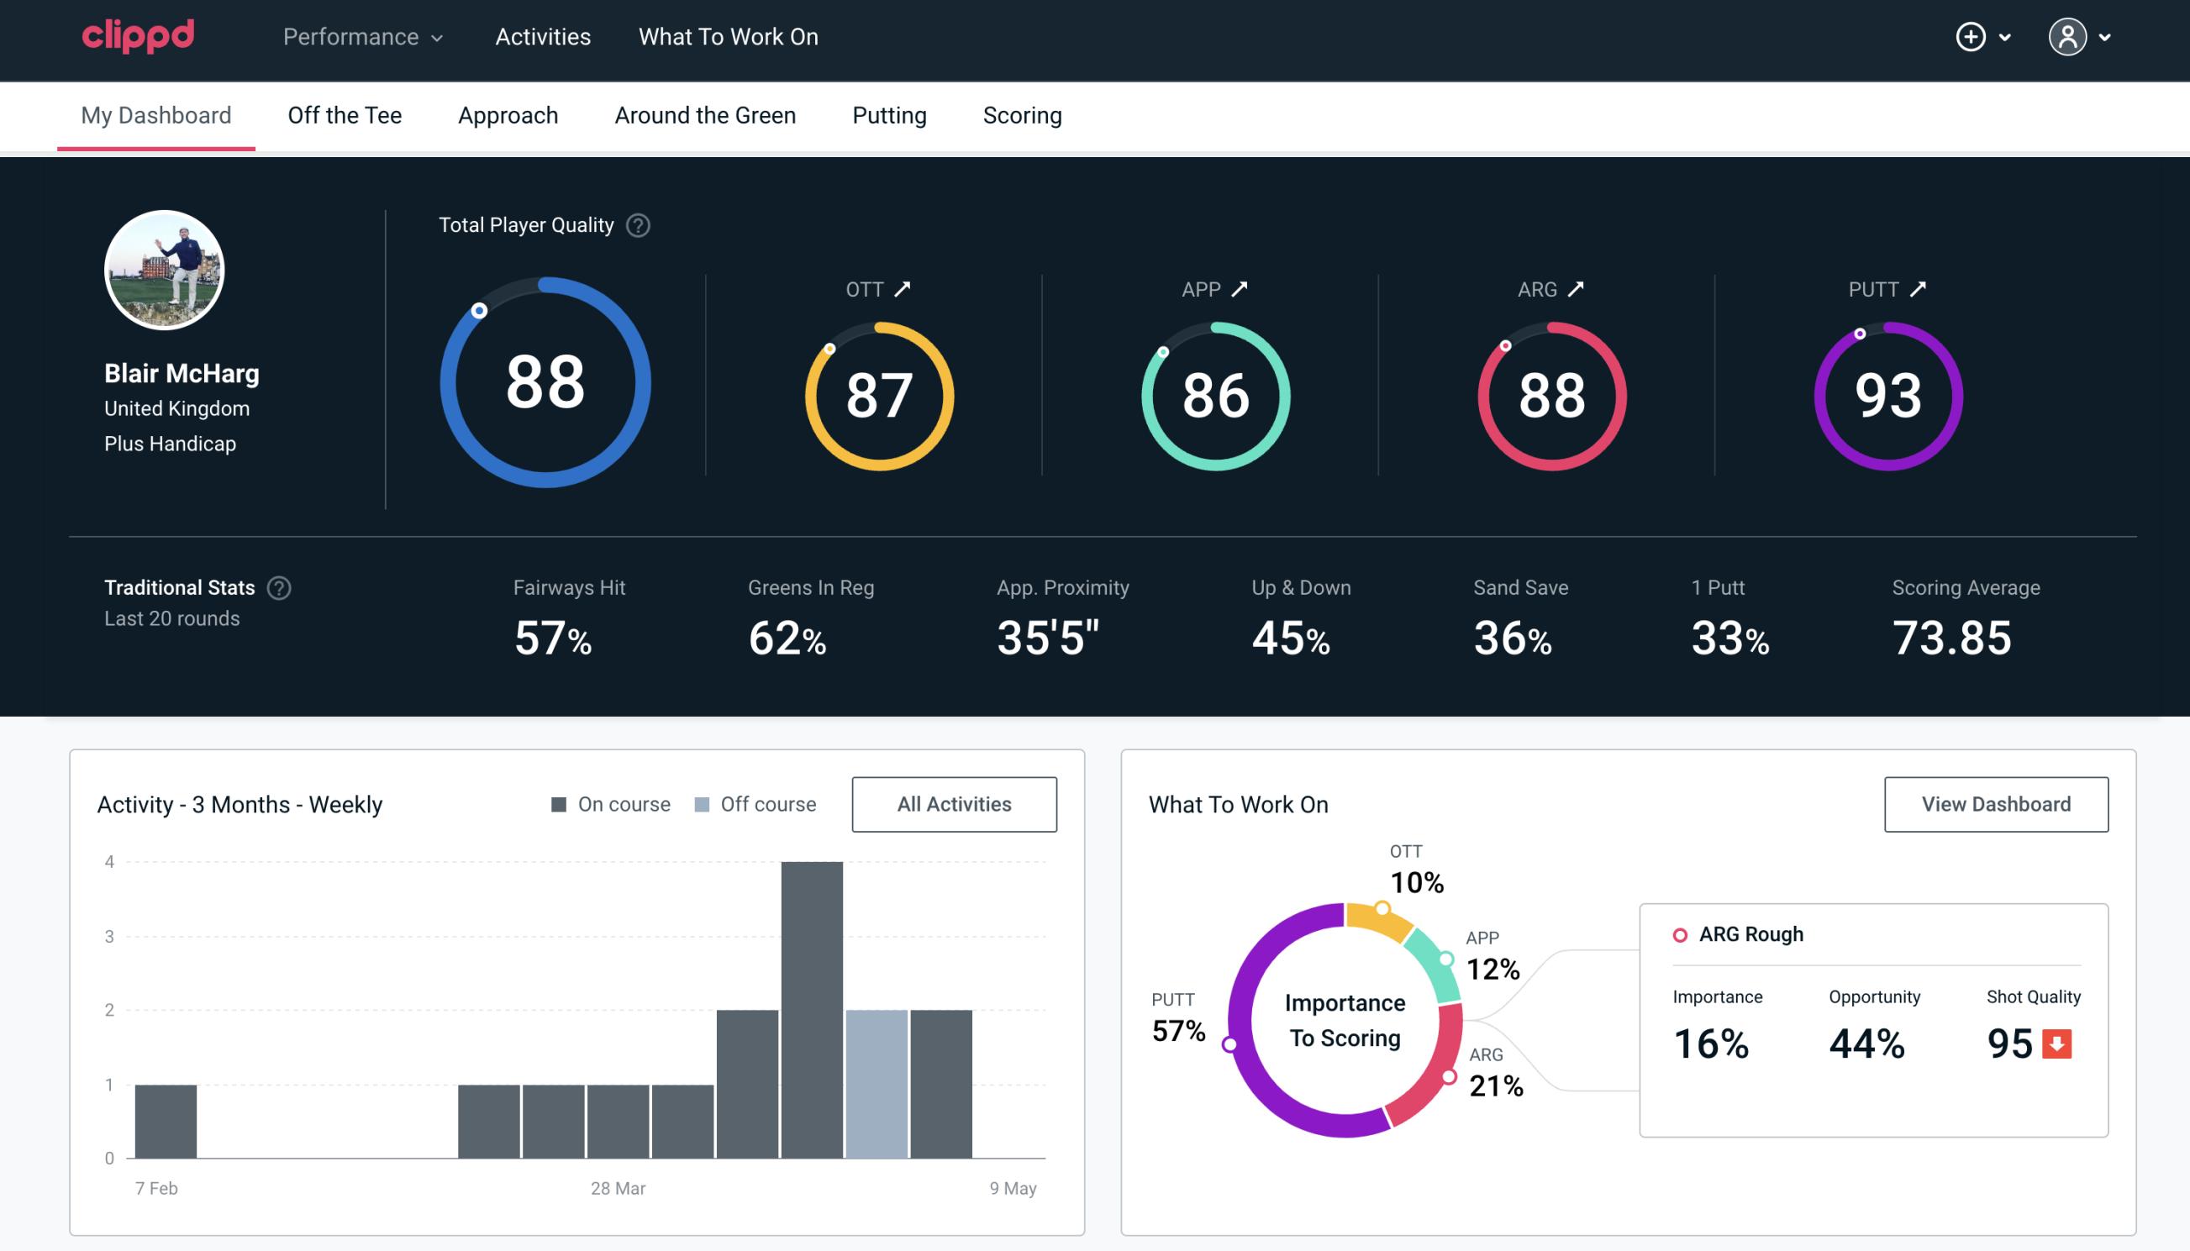2190x1251 pixels.
Task: Click the All Activities button
Action: tap(954, 803)
